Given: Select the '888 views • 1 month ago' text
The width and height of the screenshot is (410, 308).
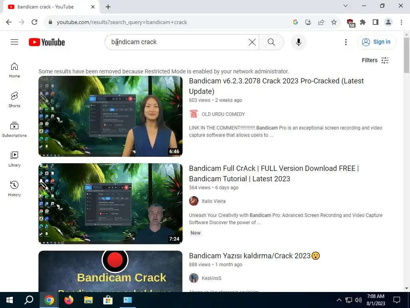Looking at the screenshot, I should click(x=215, y=265).
